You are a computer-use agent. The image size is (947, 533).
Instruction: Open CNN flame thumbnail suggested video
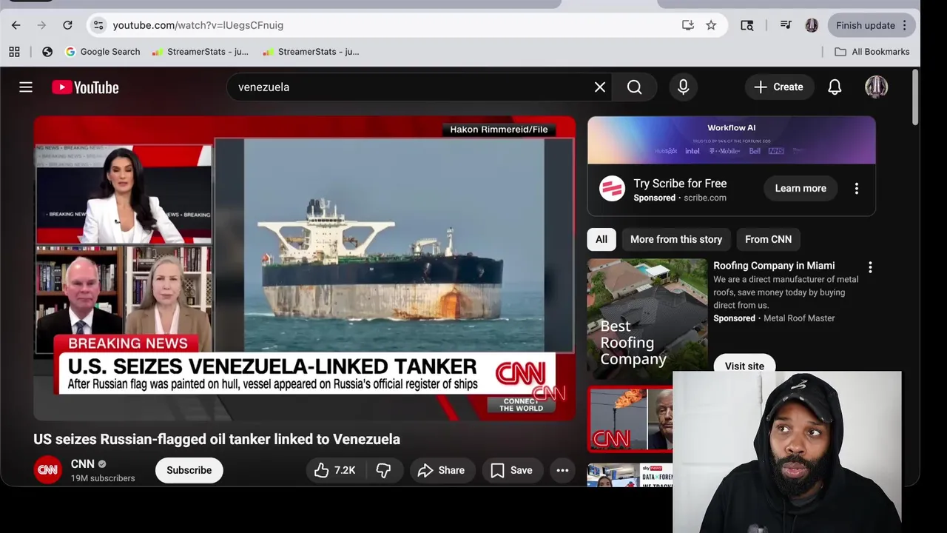pyautogui.click(x=630, y=419)
